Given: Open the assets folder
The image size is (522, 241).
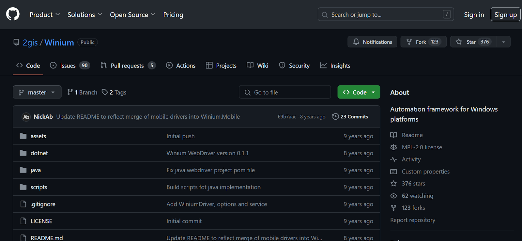Looking at the screenshot, I should coord(38,136).
